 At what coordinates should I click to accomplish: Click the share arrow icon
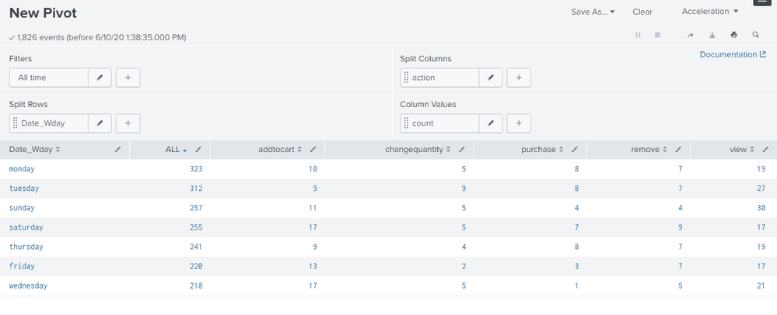click(690, 35)
